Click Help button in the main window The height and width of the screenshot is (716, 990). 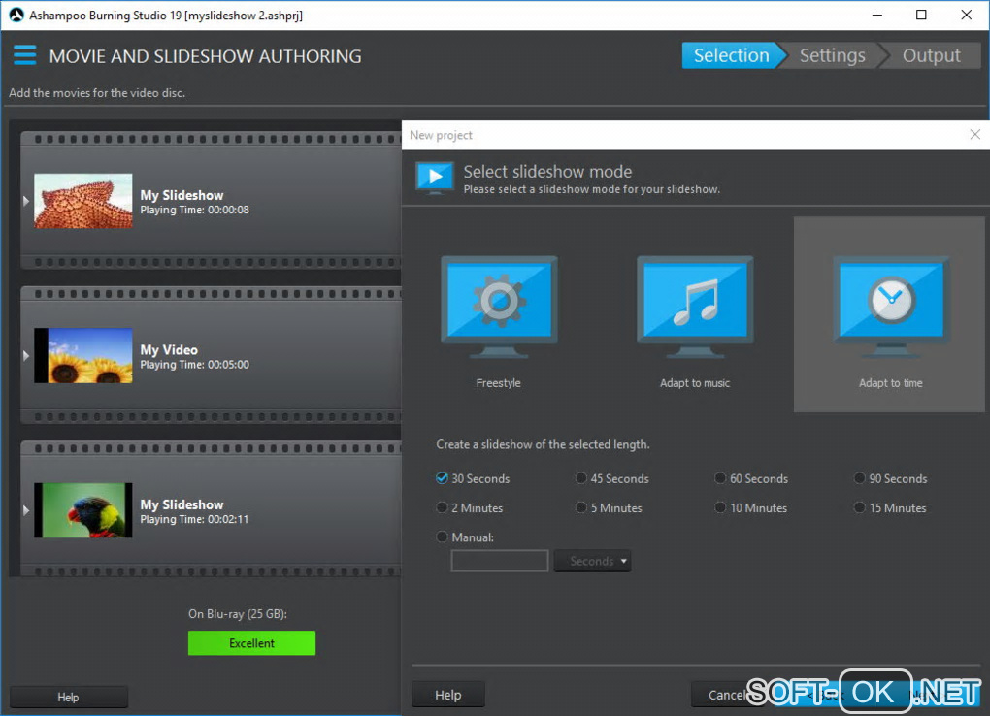[x=68, y=697]
